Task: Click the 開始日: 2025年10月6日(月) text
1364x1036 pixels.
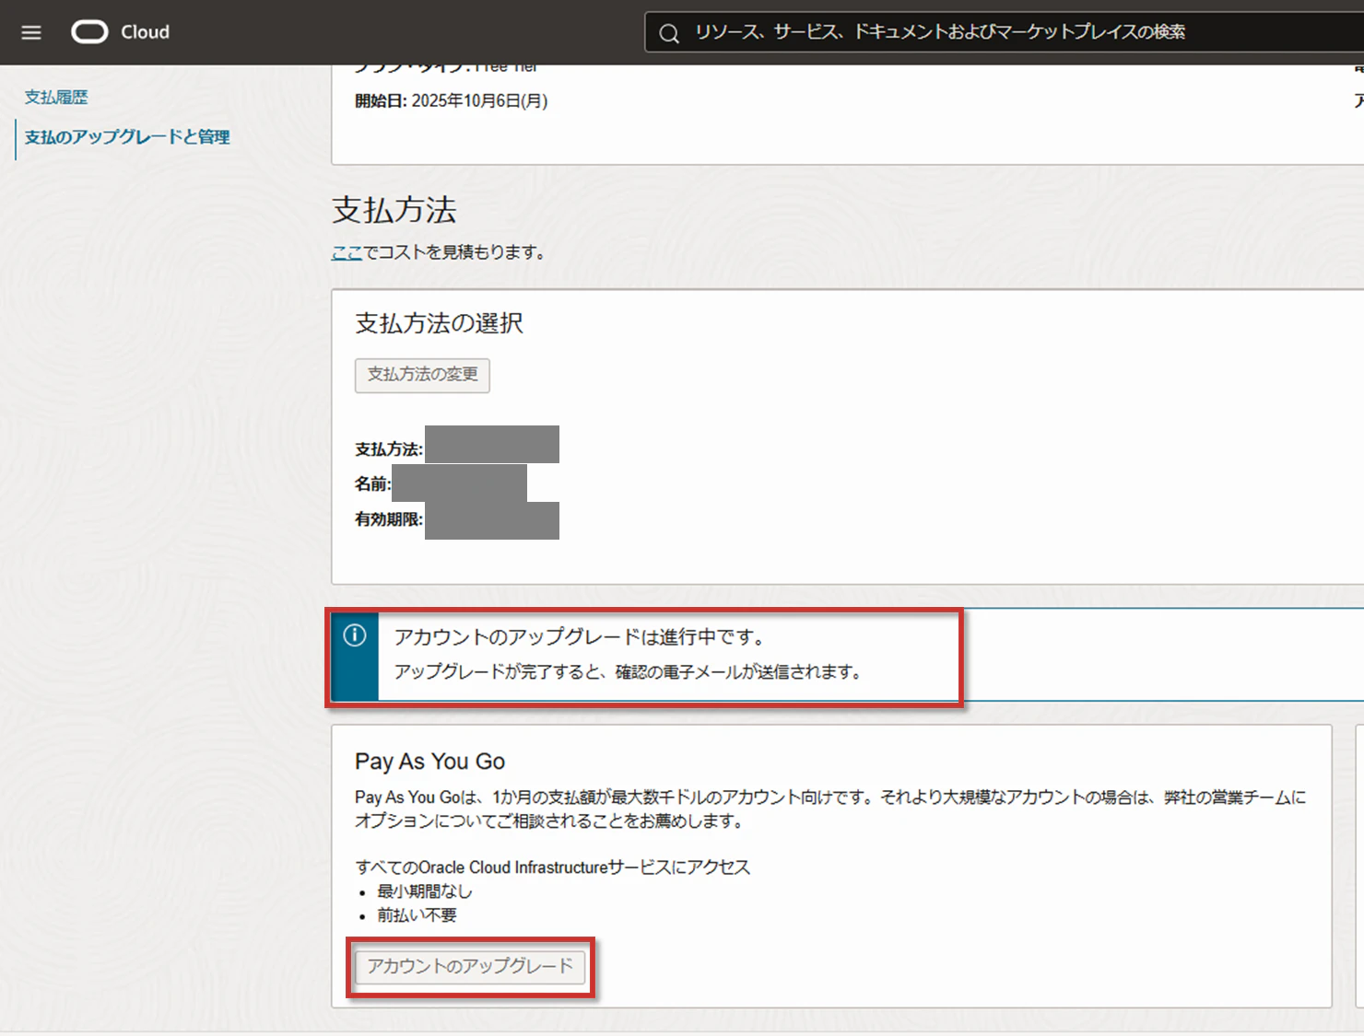Action: (452, 101)
